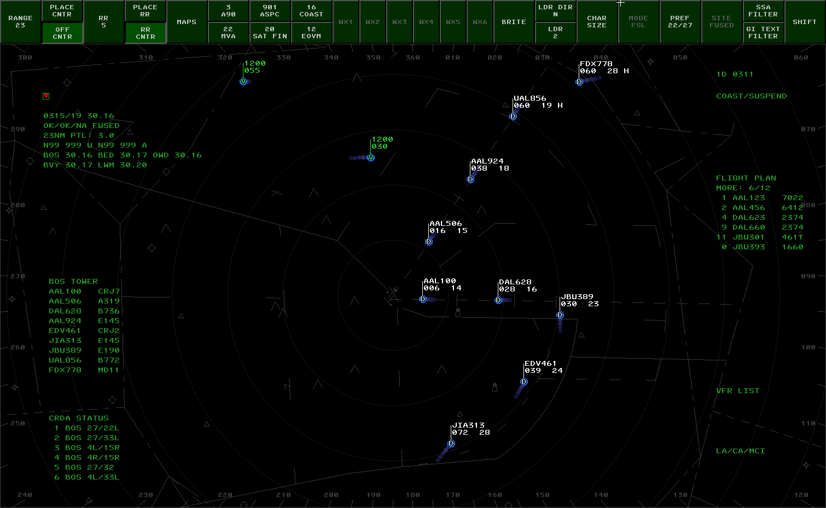Select the JIA313 aircraft target symbol

tap(451, 443)
